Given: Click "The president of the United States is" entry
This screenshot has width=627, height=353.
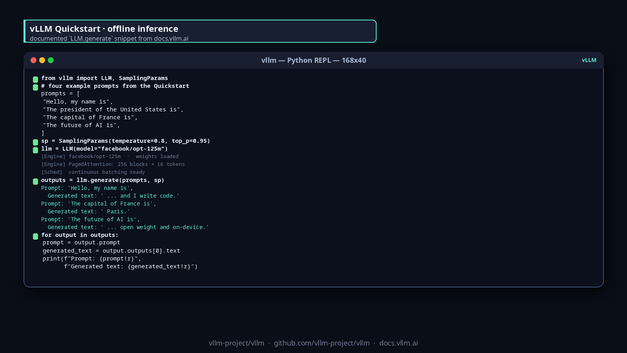Looking at the screenshot, I should pyautogui.click(x=113, y=109).
